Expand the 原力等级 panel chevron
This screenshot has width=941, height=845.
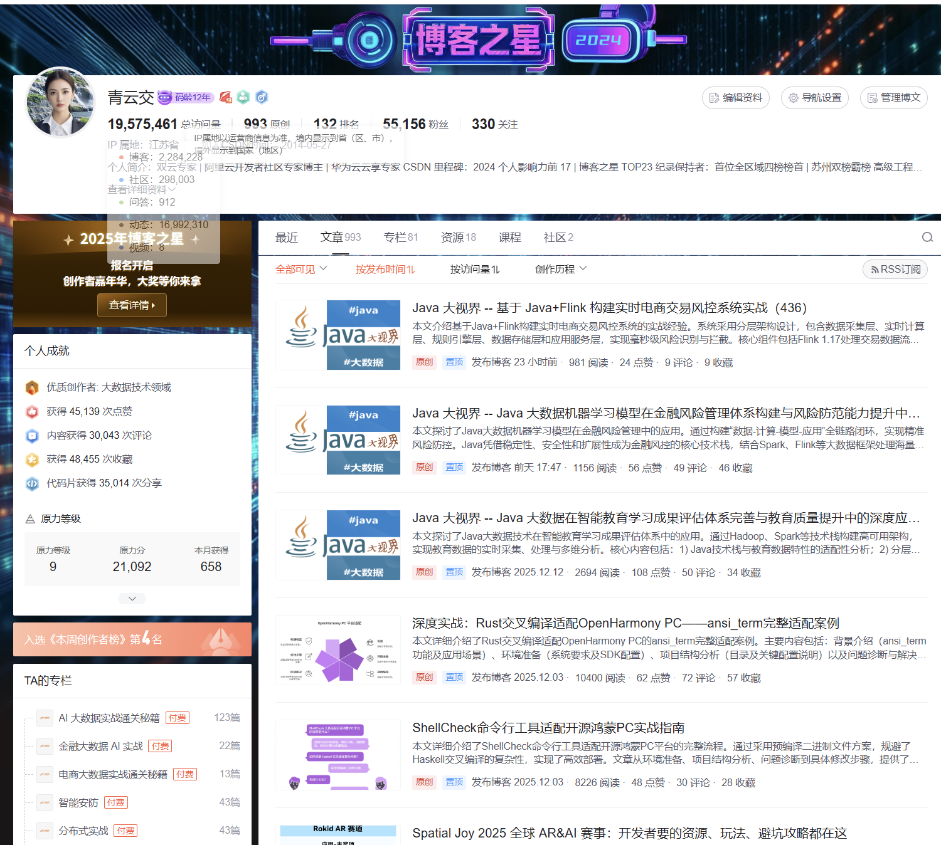click(132, 599)
